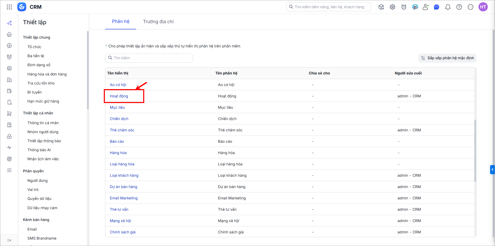The width and height of the screenshot is (495, 246).
Task: Open the Mục tiêu module link
Action: [x=117, y=107]
